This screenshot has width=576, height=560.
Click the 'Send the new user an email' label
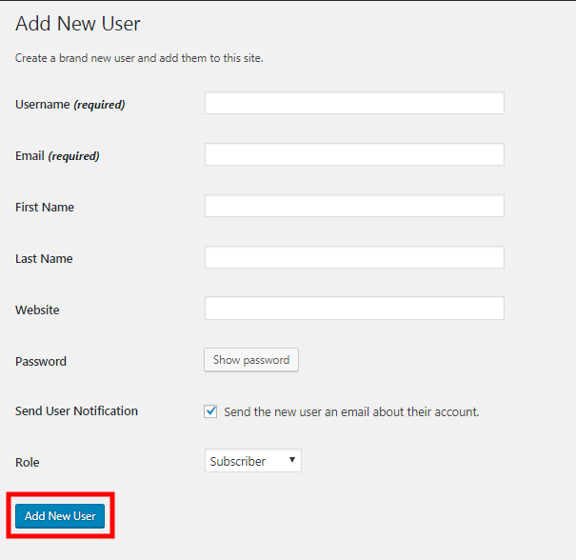coord(351,412)
